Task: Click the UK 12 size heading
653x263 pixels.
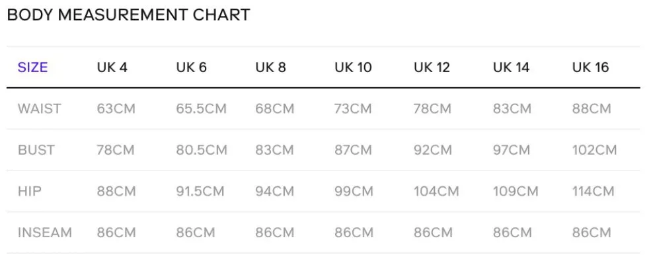Action: [432, 67]
